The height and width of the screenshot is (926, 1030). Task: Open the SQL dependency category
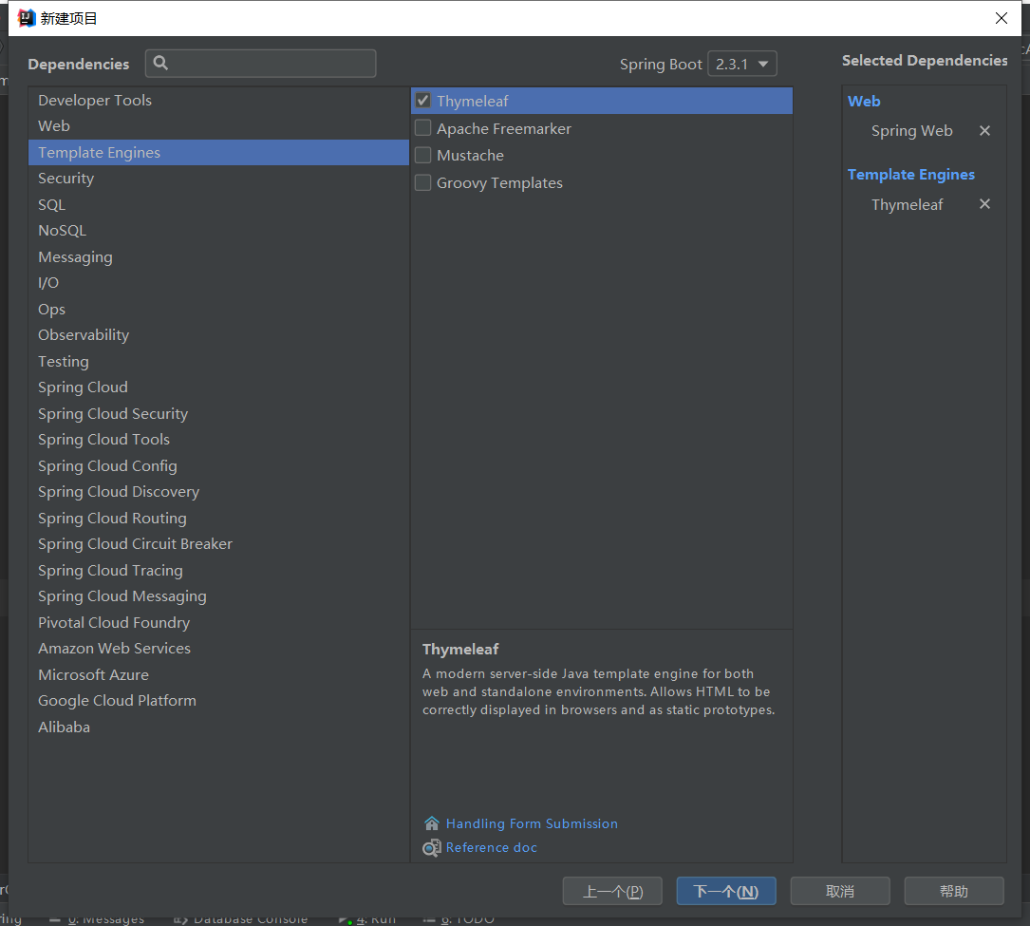click(51, 204)
